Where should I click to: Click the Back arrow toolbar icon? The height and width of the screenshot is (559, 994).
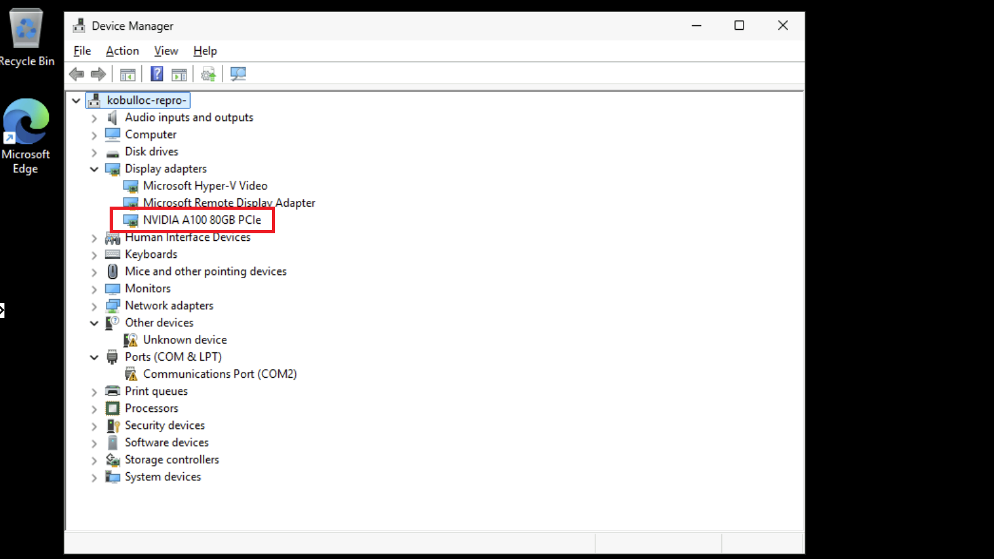pos(77,74)
